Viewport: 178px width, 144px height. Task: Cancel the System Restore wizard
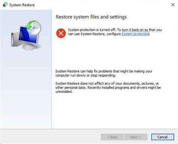tap(163, 137)
